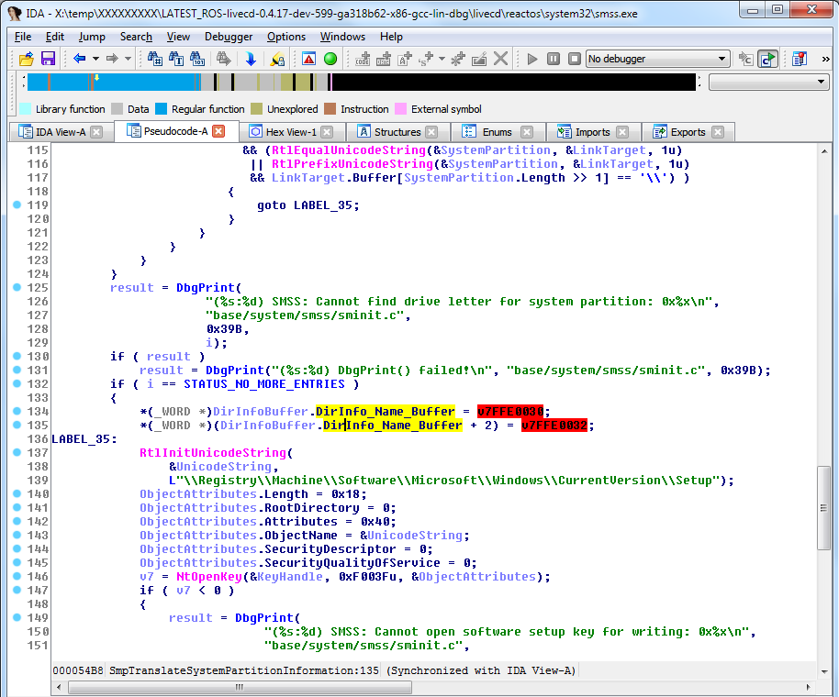Click the green circle toolbar icon
Image resolution: width=839 pixels, height=697 pixels.
330,59
